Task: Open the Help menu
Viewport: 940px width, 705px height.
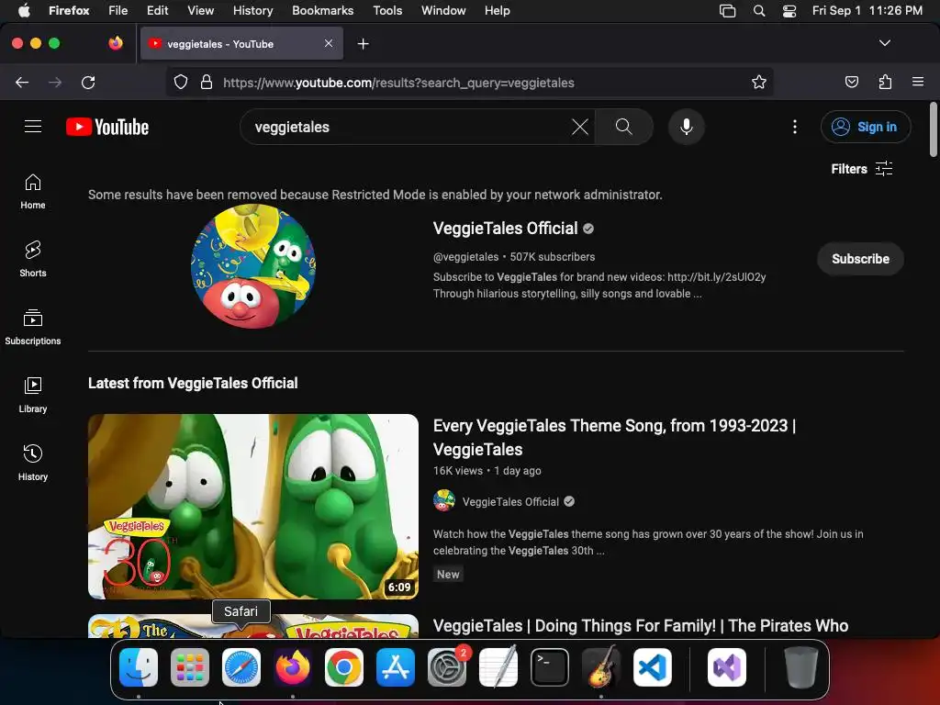Action: click(x=497, y=11)
